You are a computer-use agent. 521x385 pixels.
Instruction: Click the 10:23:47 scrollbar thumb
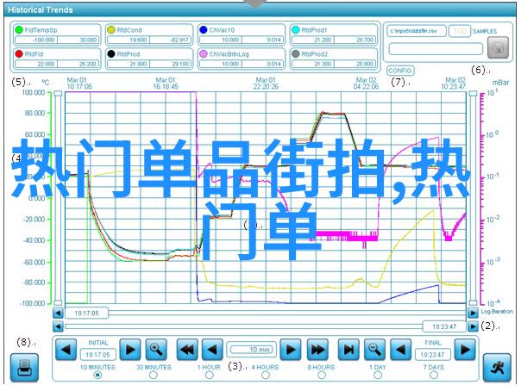(x=444, y=326)
